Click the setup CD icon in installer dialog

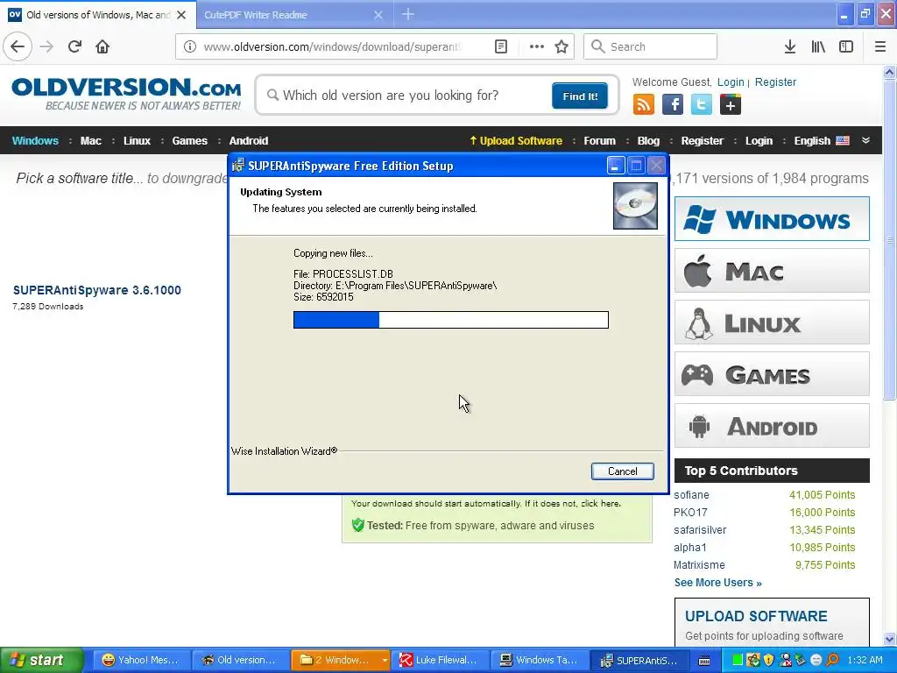click(635, 206)
